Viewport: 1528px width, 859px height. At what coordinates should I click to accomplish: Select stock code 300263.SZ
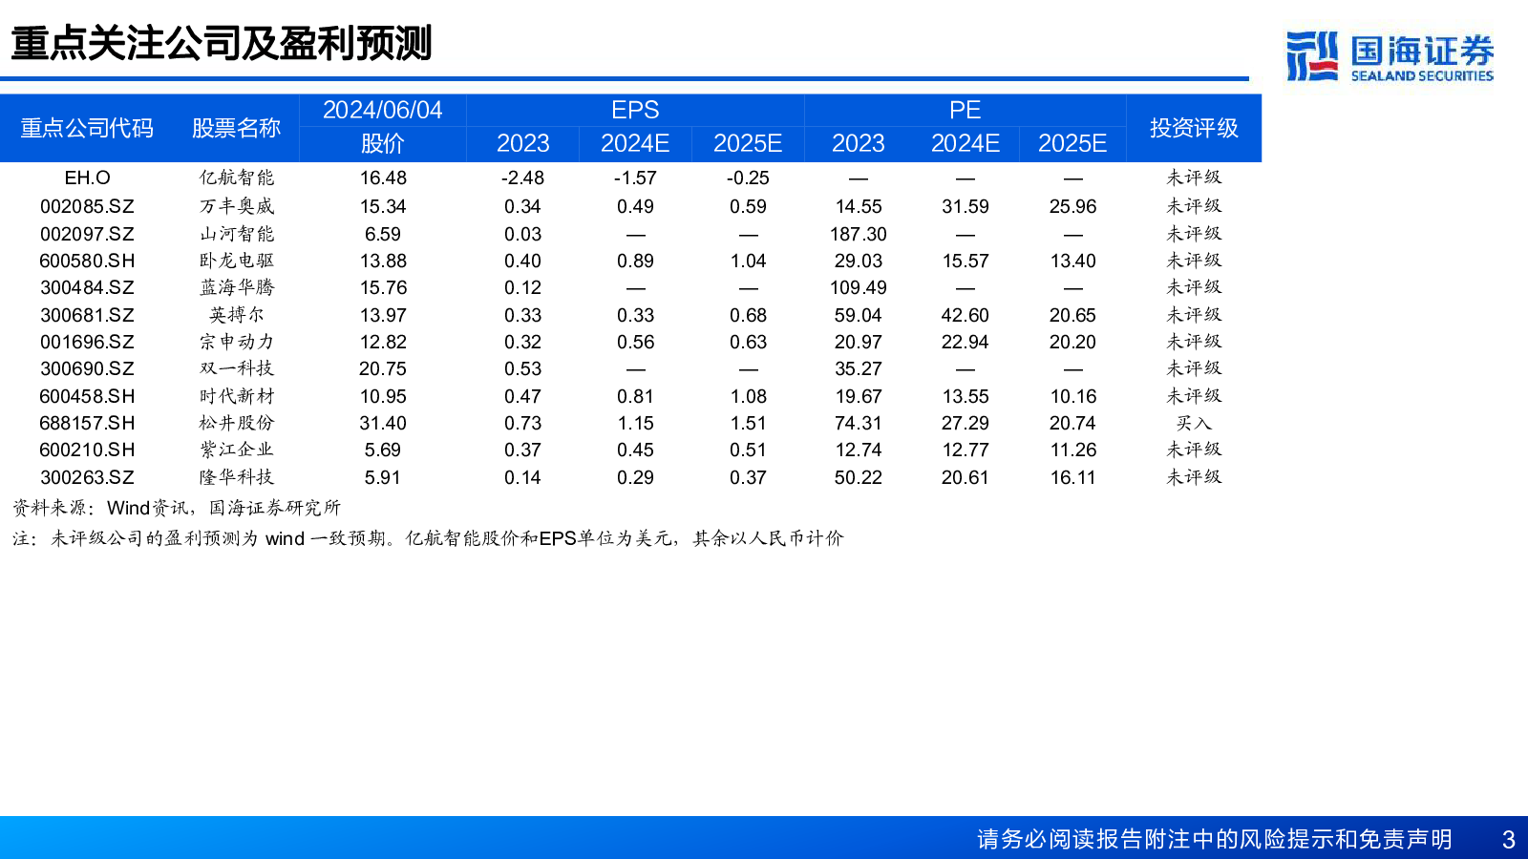click(x=87, y=477)
